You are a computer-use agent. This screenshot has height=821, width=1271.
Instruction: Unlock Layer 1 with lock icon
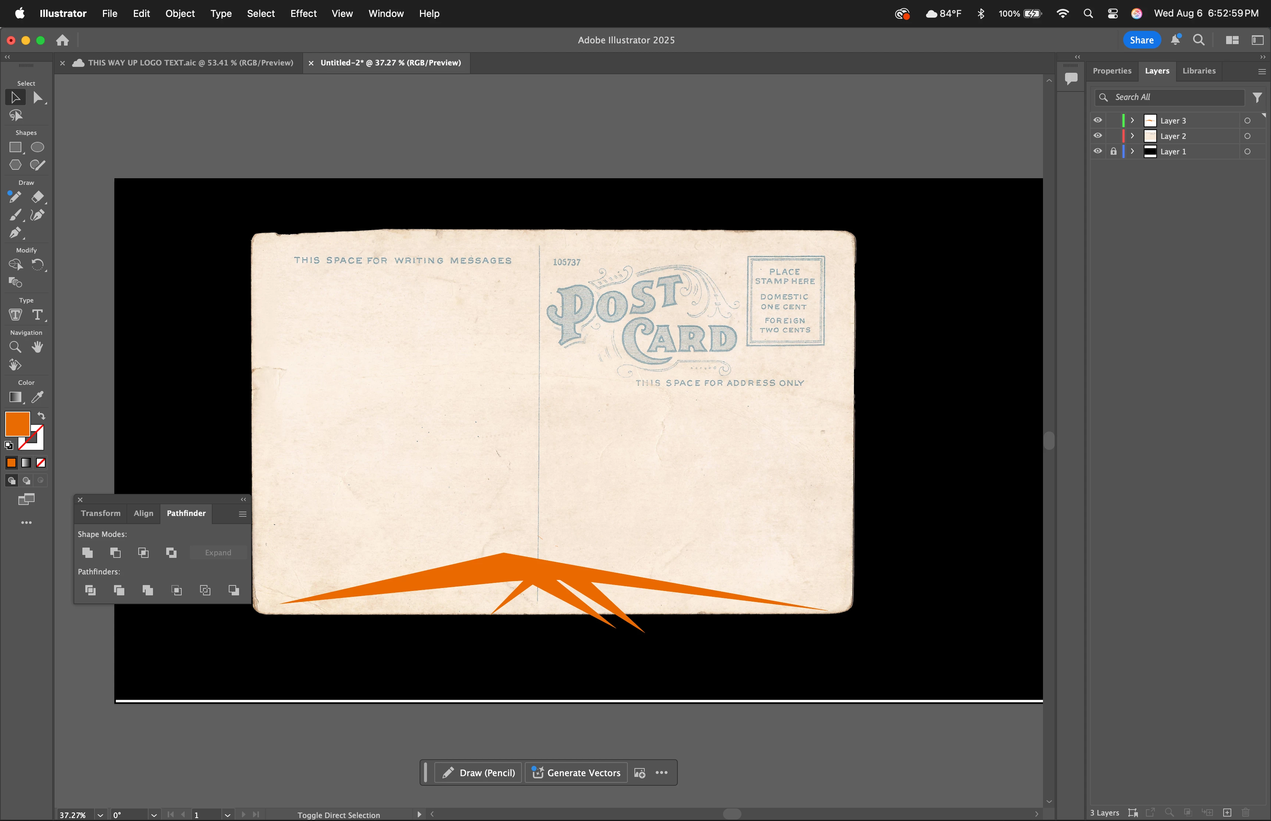1113,151
